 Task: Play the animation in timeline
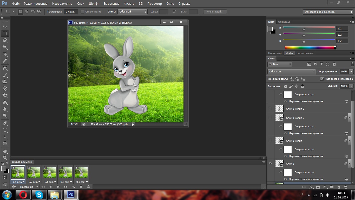[58, 187]
